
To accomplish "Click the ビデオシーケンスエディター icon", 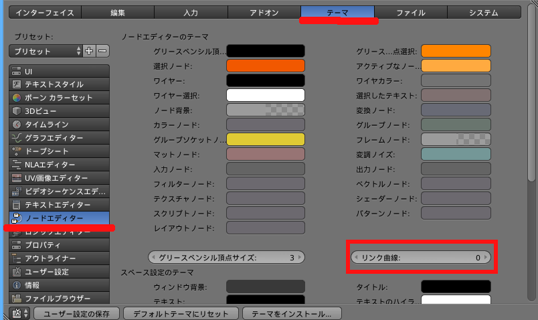I will 16,191.
